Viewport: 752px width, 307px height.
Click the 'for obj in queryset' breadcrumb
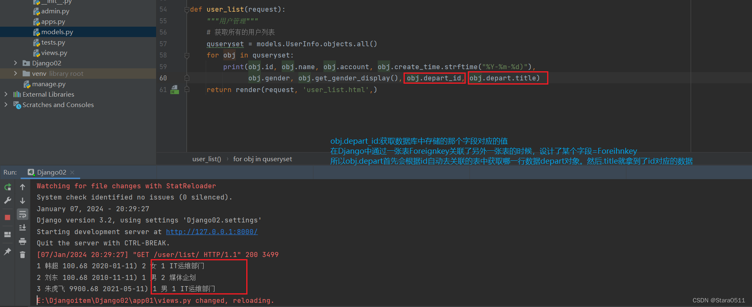coord(262,159)
